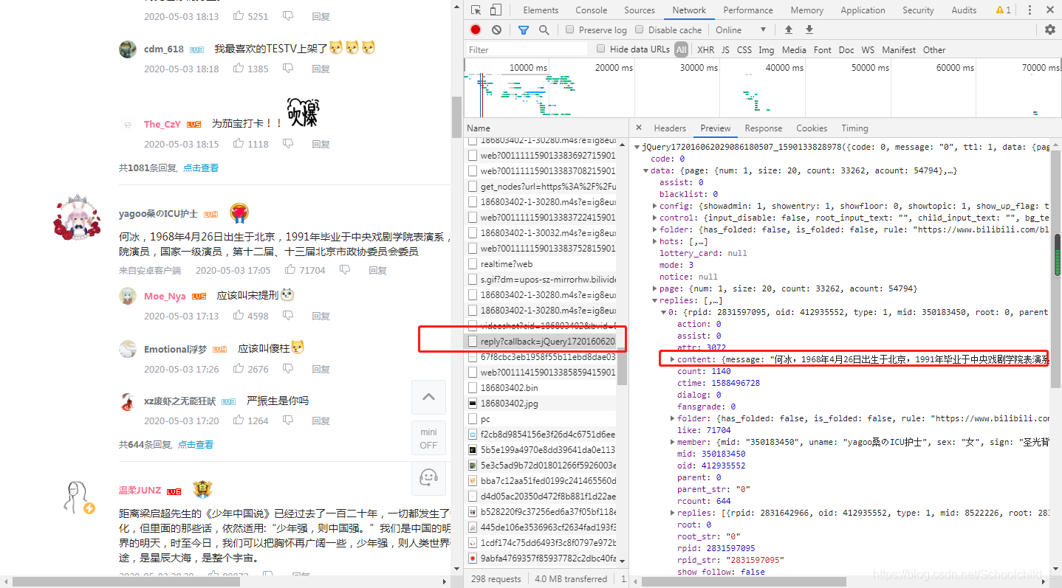Open Network settings gear
Image resolution: width=1062 pixels, height=588 pixels.
1050,30
